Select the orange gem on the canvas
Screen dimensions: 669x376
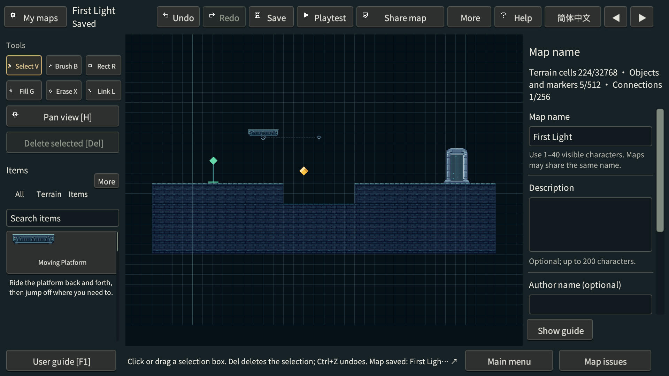pos(304,171)
